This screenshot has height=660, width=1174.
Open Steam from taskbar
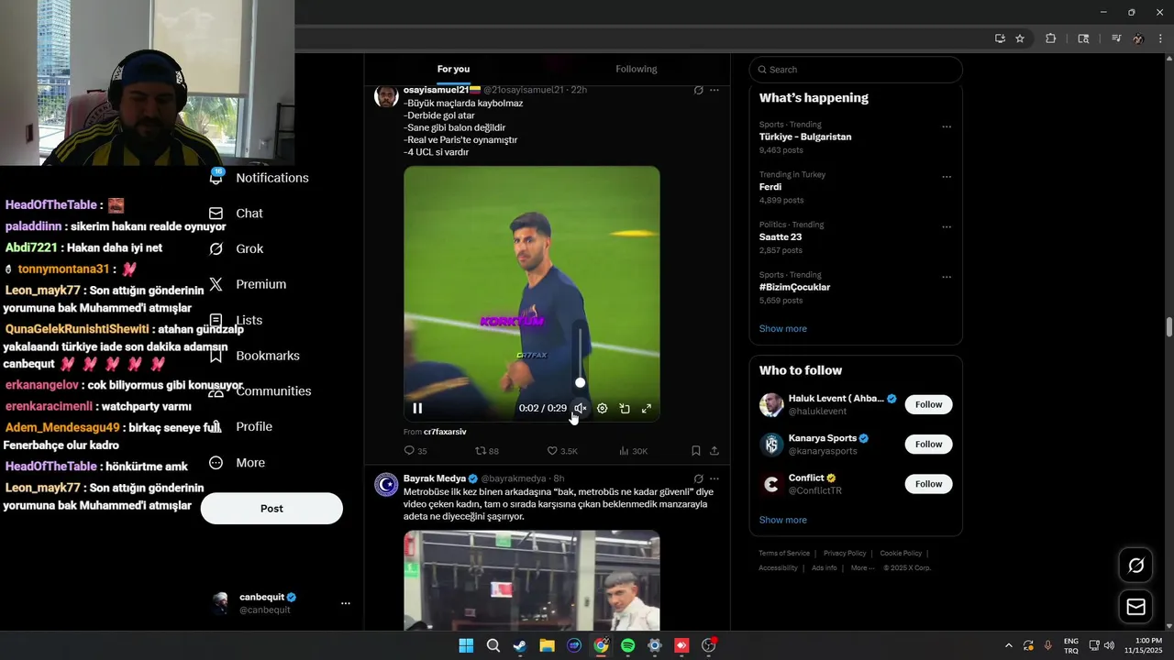[x=519, y=645]
